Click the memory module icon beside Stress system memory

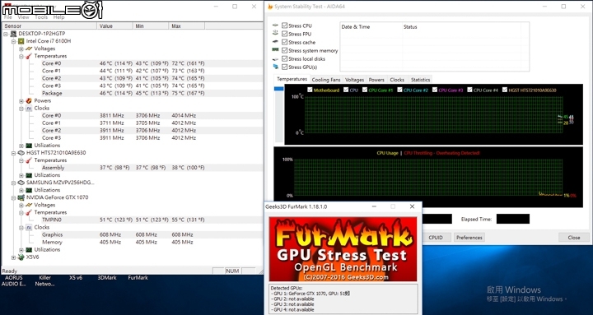(275, 50)
